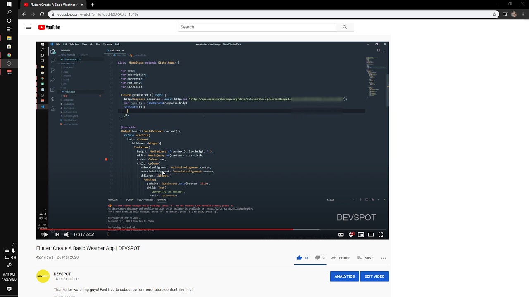The width and height of the screenshot is (529, 297).
Task: Click the Source Control icon in VS Code
Action: tap(52, 70)
